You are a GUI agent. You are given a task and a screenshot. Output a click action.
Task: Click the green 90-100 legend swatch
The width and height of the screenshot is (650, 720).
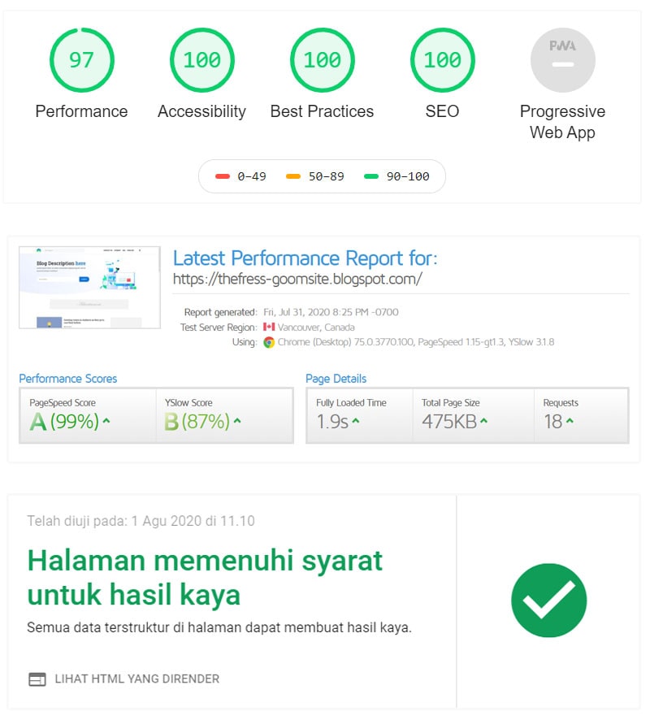371,176
